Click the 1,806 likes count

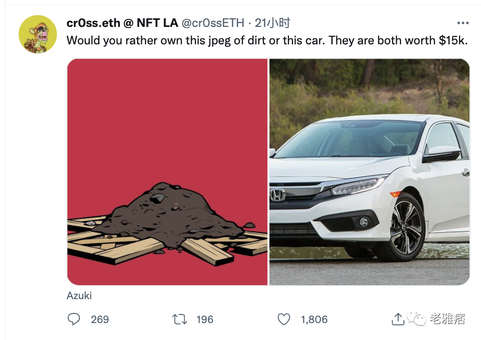coord(314,319)
